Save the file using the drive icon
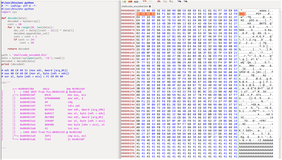 tap(136, 1)
